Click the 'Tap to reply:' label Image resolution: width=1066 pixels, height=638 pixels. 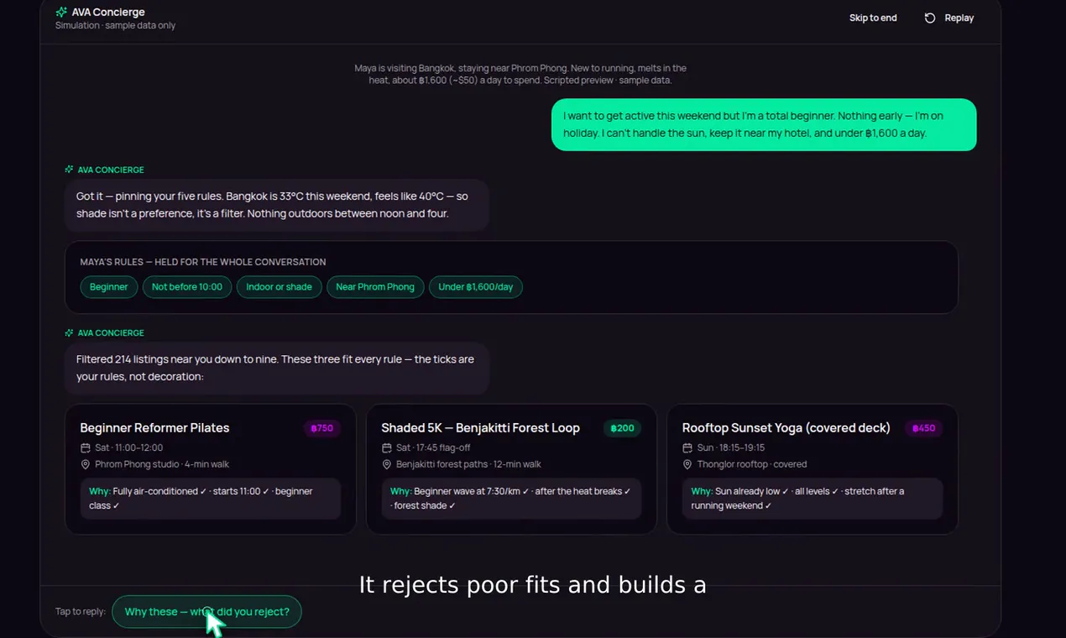[81, 612]
